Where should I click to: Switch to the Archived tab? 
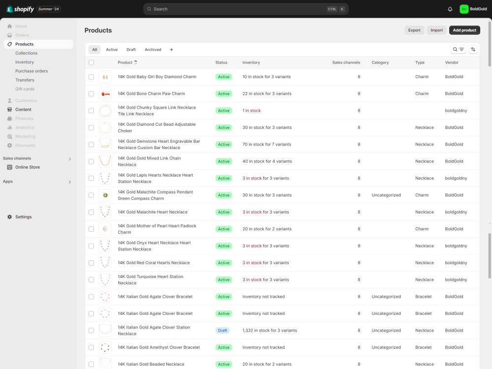[x=153, y=50]
